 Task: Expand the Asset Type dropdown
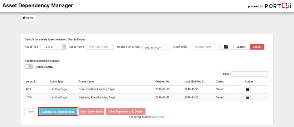click(53, 47)
